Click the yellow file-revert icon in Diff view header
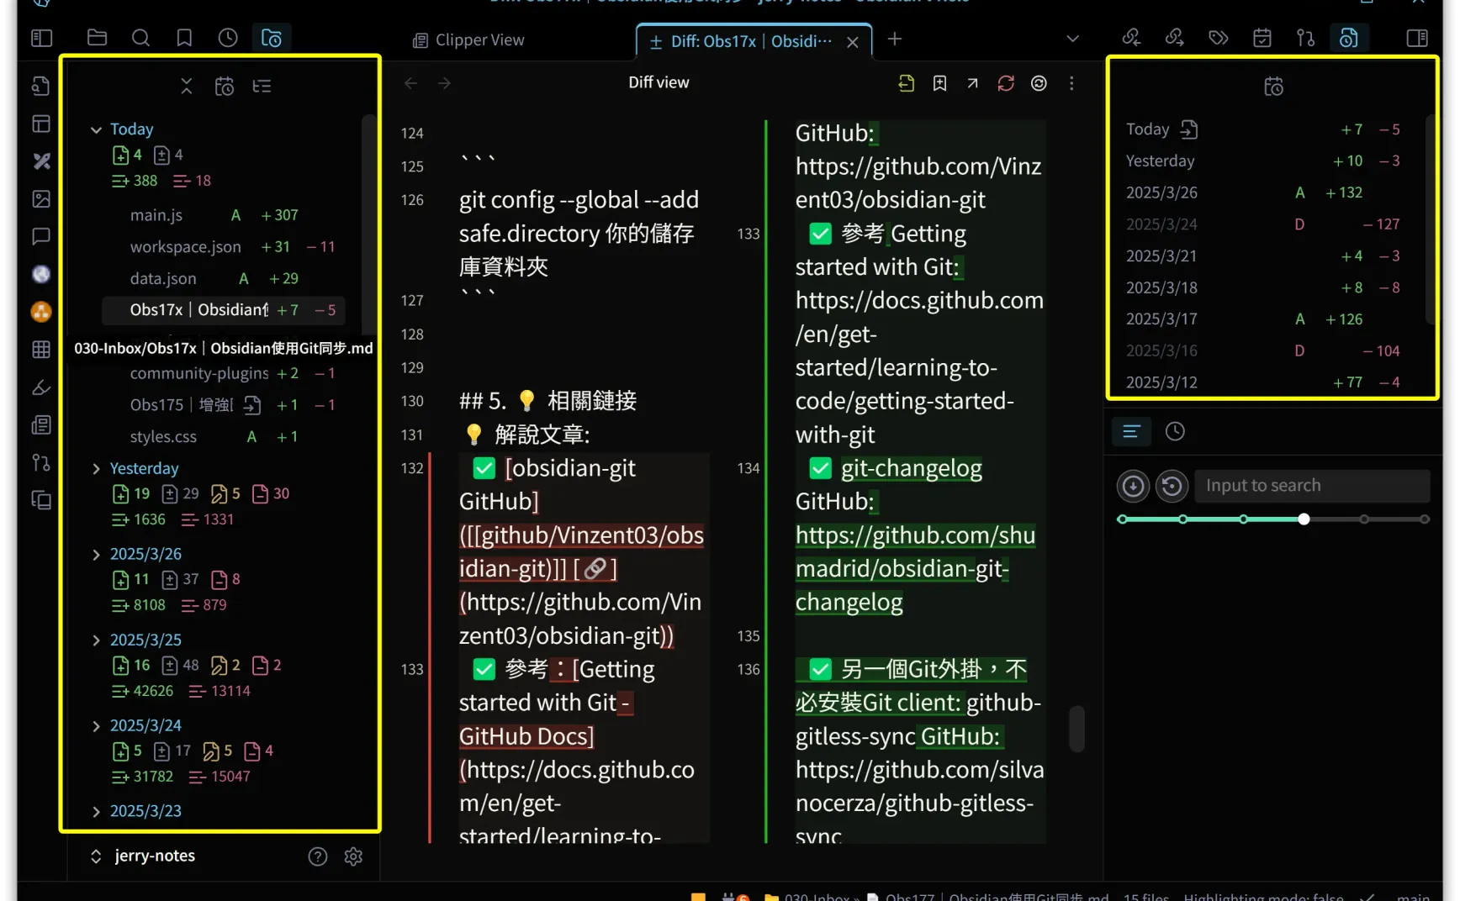 [906, 83]
